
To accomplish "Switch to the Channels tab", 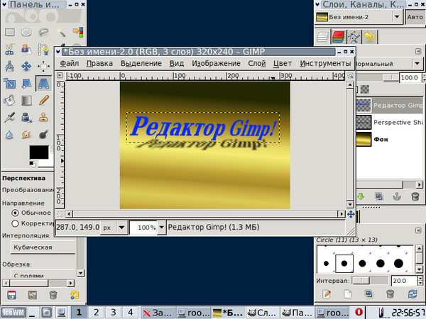I will 338,37.
